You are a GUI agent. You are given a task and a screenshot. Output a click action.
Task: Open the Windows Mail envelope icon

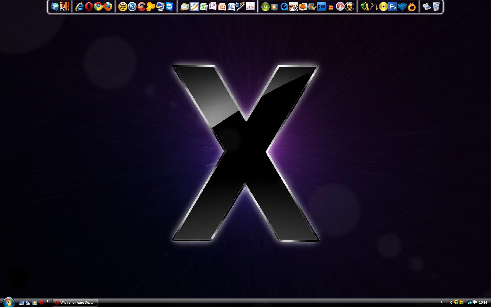184,6
